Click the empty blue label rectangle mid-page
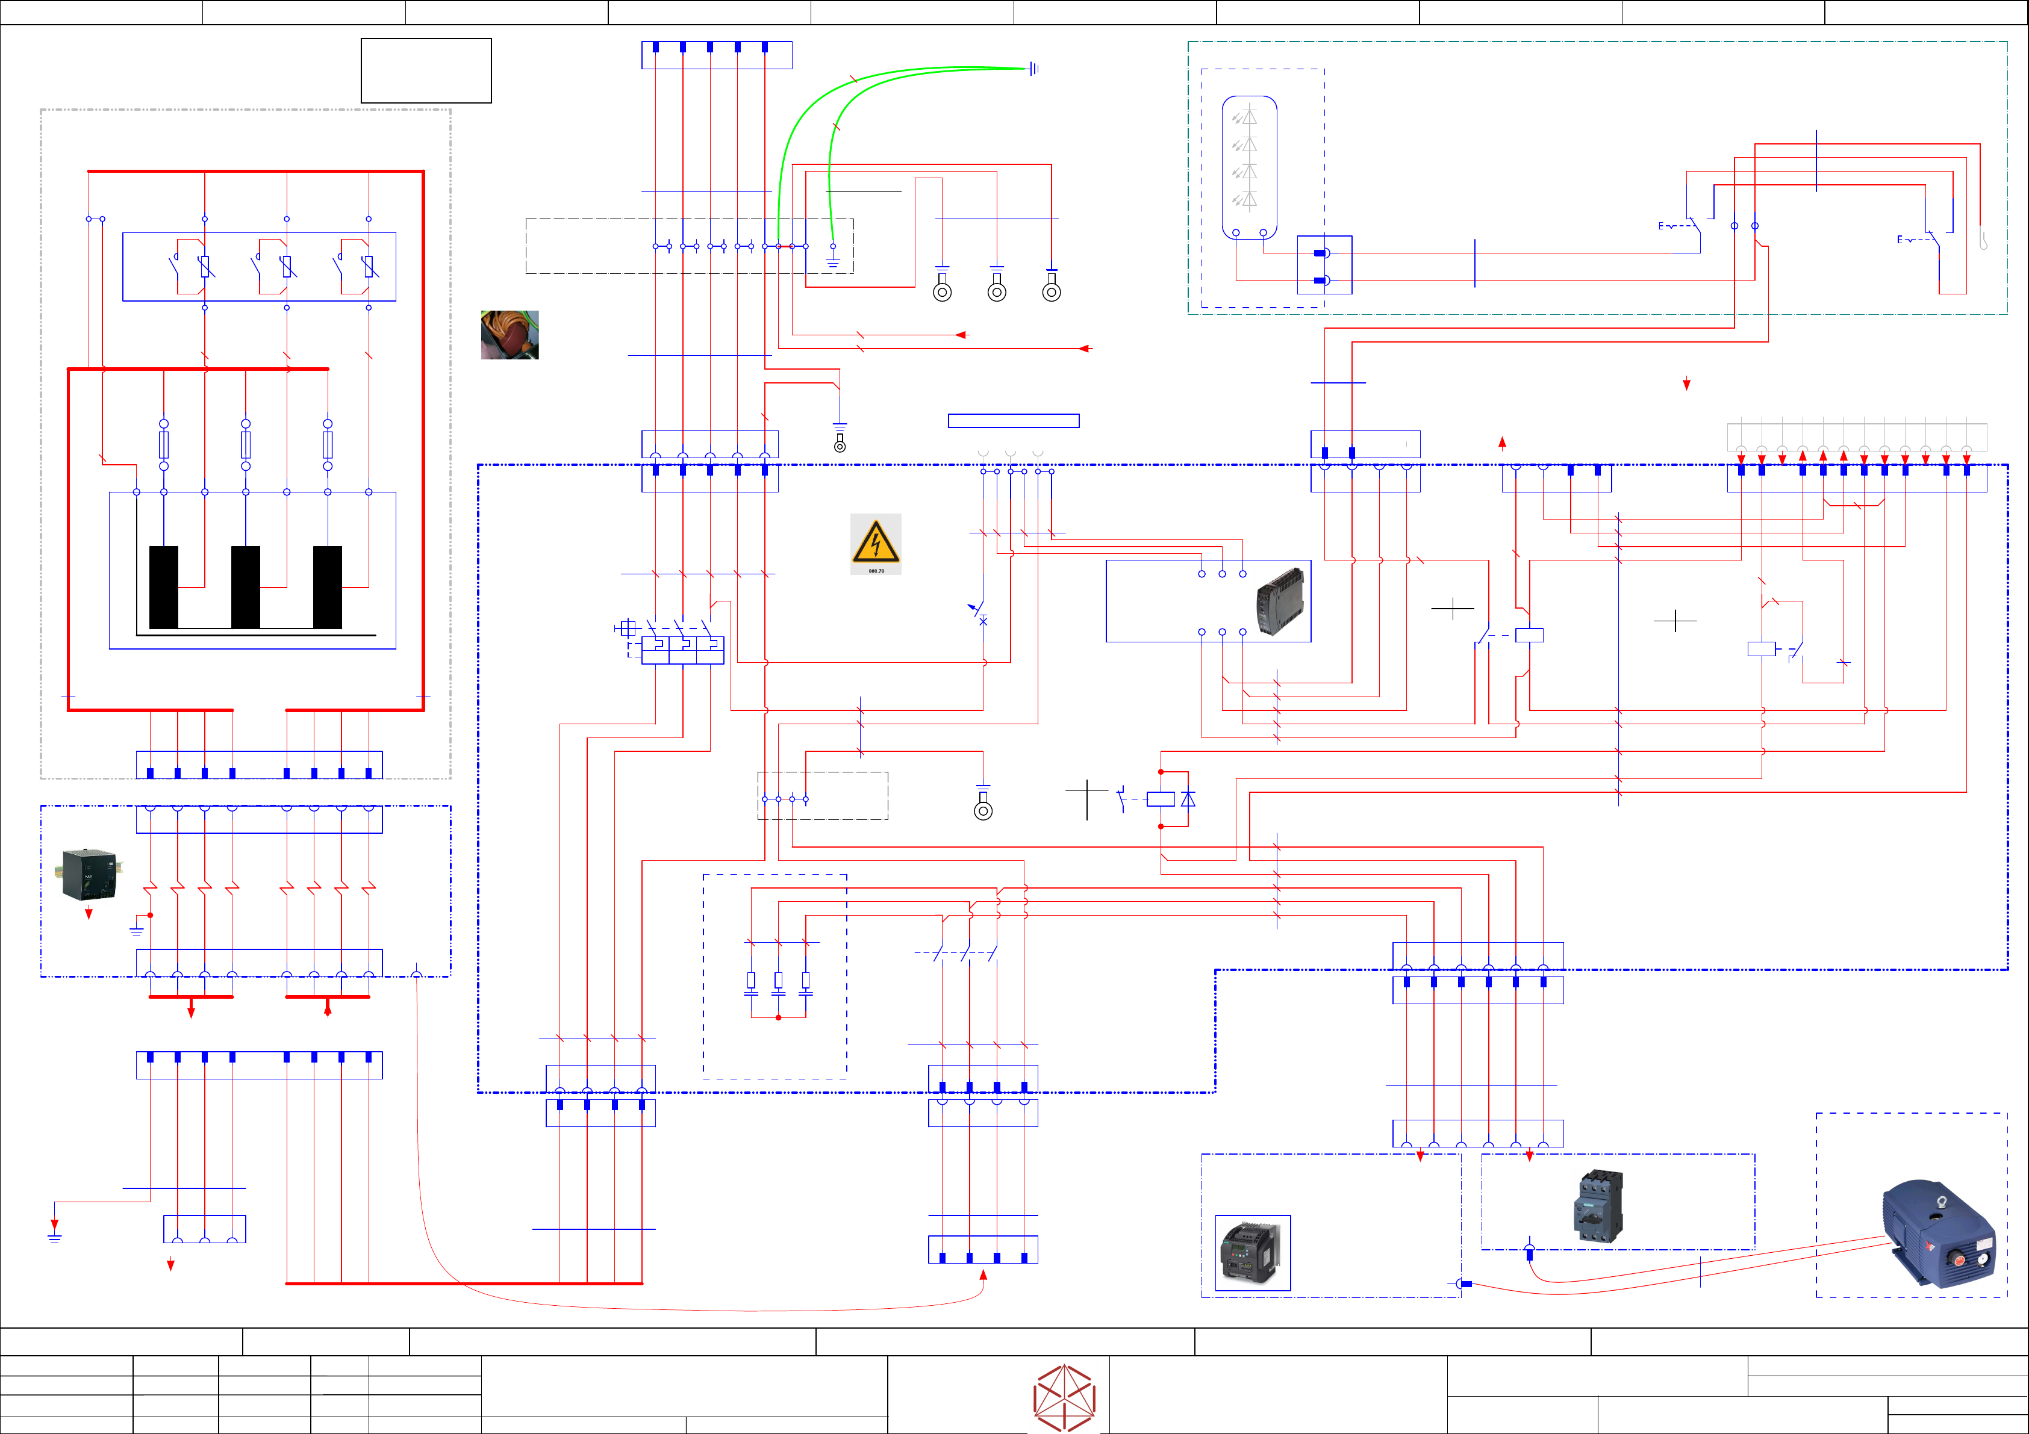This screenshot has width=2029, height=1434. point(1013,421)
